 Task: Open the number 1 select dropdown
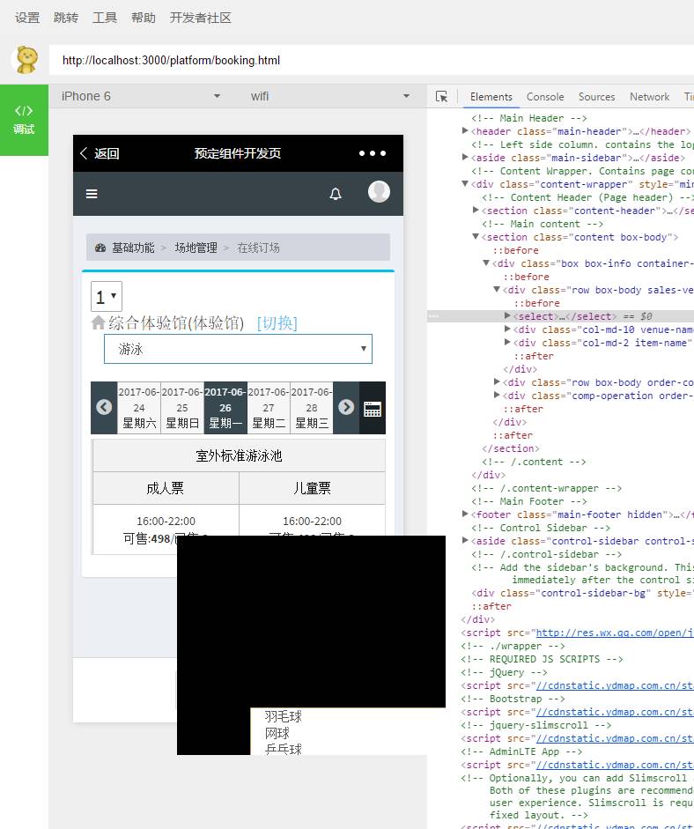pyautogui.click(x=107, y=297)
